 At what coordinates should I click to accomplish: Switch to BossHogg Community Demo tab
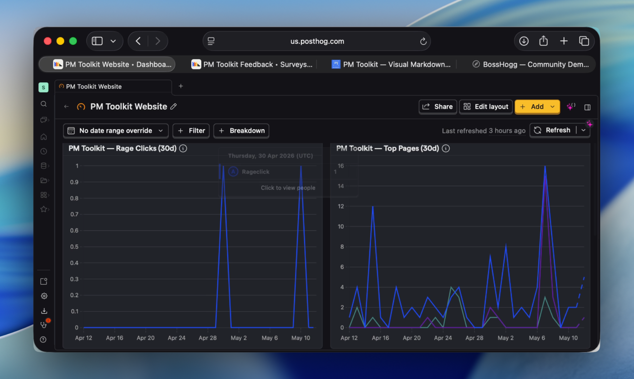click(530, 64)
